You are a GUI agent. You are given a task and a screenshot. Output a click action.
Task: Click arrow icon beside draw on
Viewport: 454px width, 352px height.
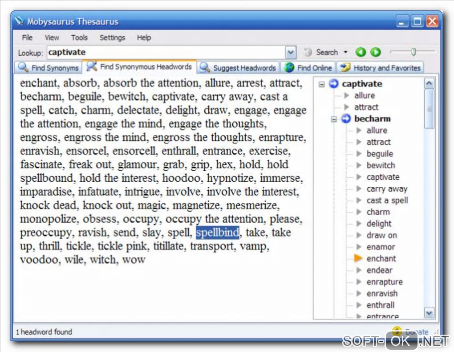point(359,235)
